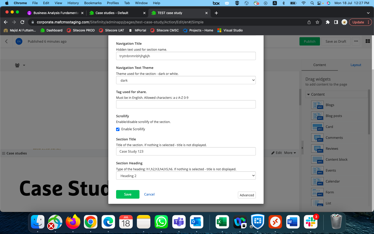Viewport: 374px width, 234px height.
Task: Click the back arrow in page editor
Action: (6, 41)
